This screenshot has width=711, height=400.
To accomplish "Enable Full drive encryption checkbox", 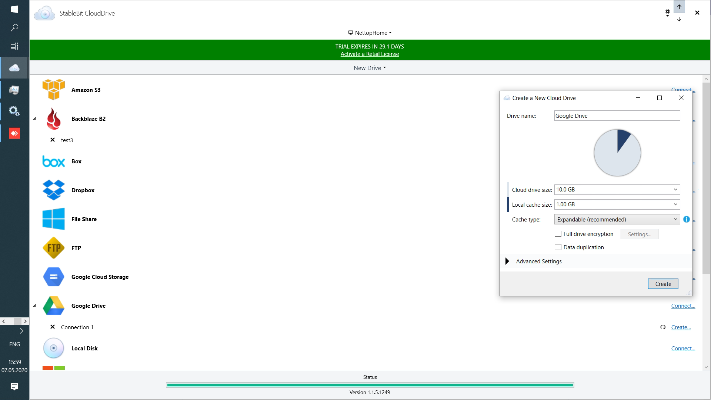I will pyautogui.click(x=558, y=234).
